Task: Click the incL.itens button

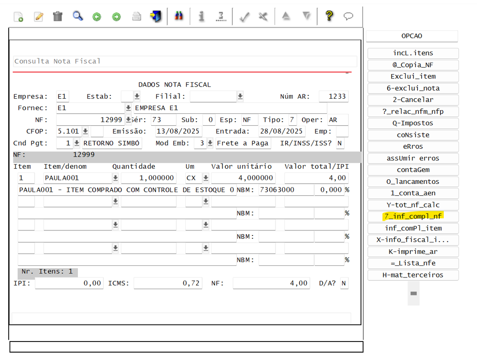Action: coord(412,53)
